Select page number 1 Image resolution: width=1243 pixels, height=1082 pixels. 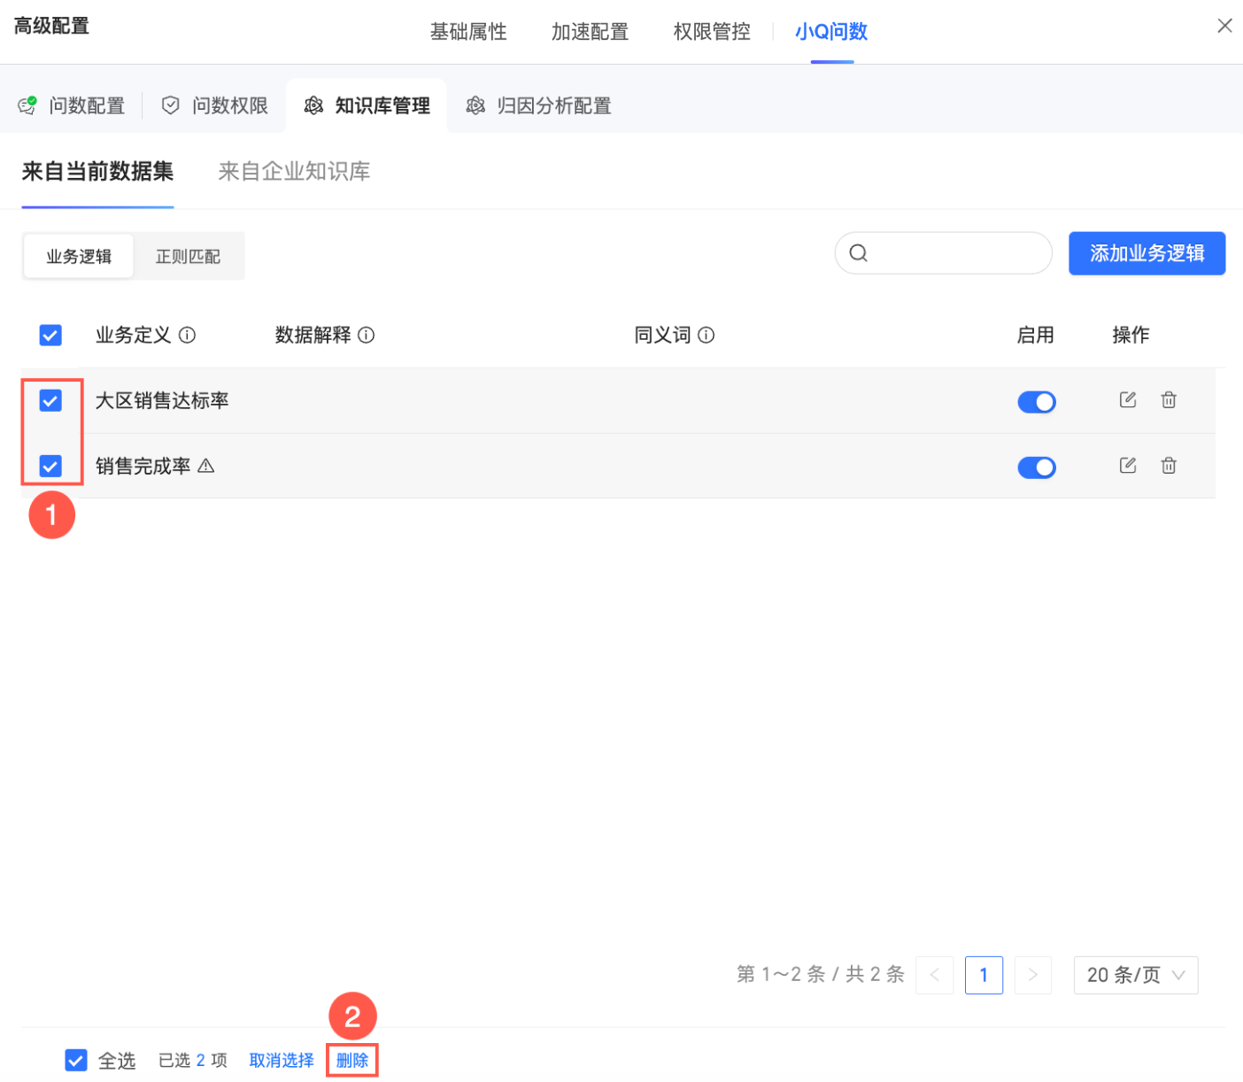click(x=984, y=975)
